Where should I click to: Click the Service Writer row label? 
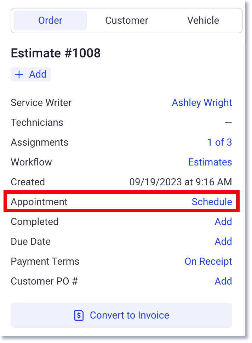[x=41, y=102]
